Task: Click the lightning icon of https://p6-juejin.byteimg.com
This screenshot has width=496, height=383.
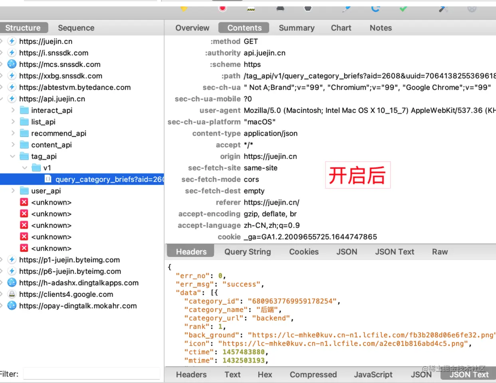Action: [x=12, y=271]
